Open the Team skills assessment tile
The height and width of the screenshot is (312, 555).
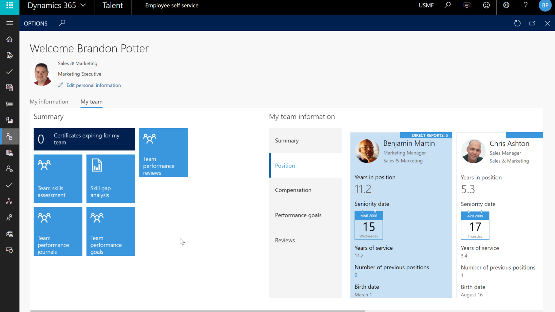(x=58, y=179)
